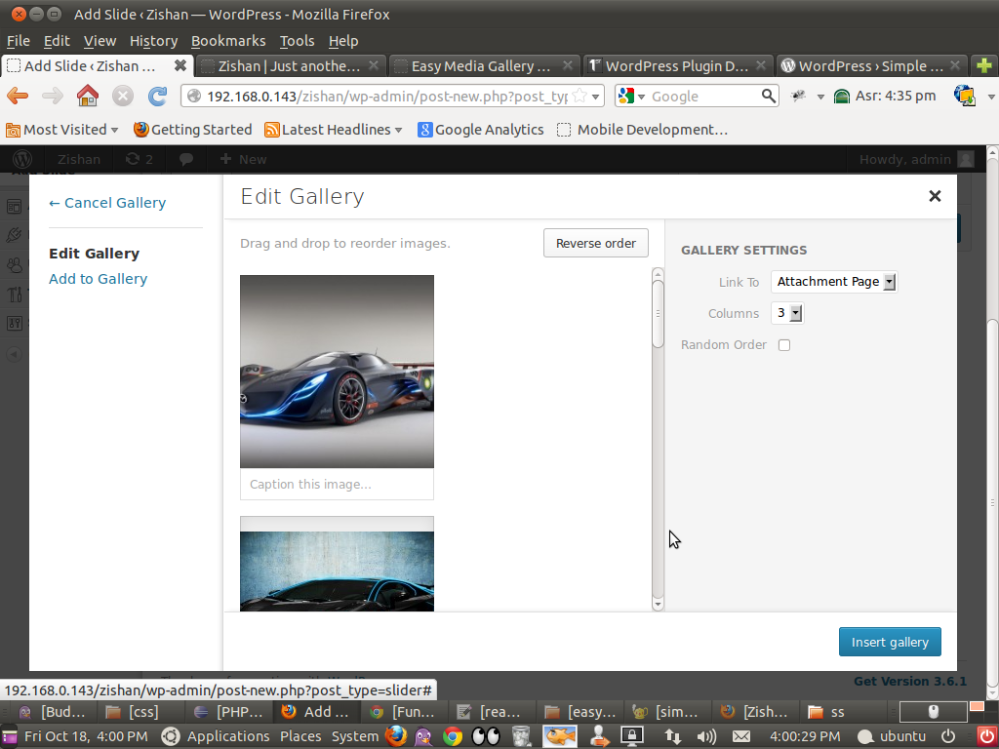This screenshot has height=749, width=999.
Task: Switch to the WordPress › Simple tab
Action: [871, 65]
